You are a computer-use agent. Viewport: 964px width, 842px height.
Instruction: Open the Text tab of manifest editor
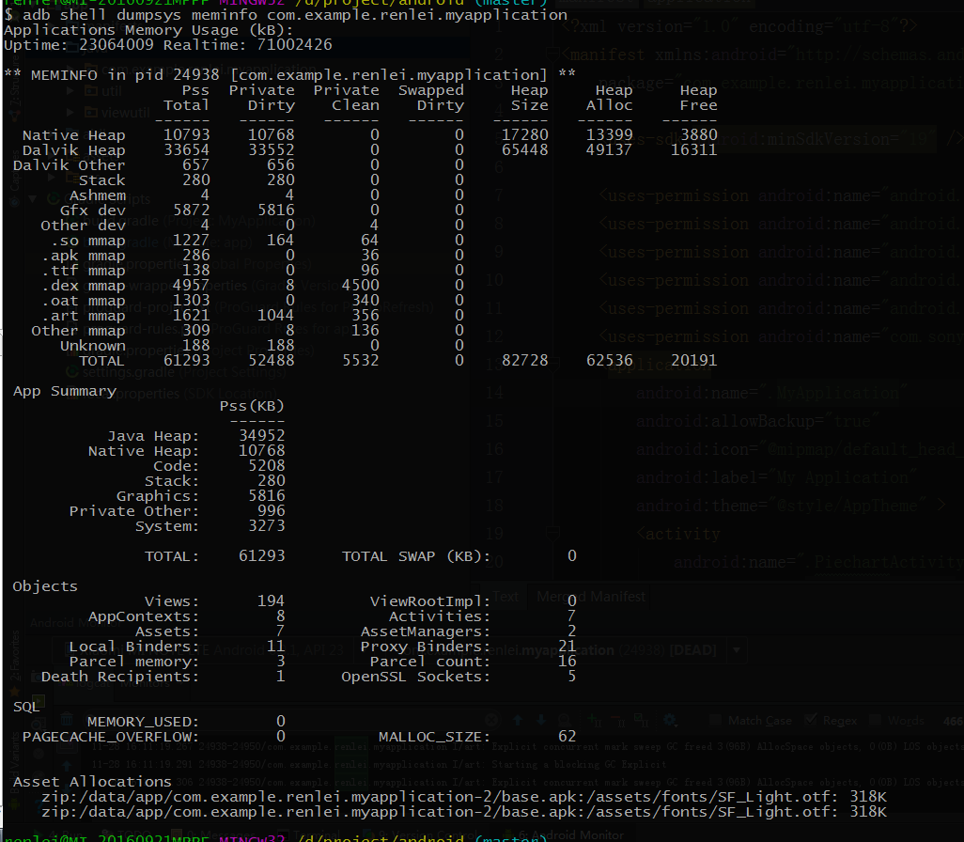pyautogui.click(x=505, y=597)
